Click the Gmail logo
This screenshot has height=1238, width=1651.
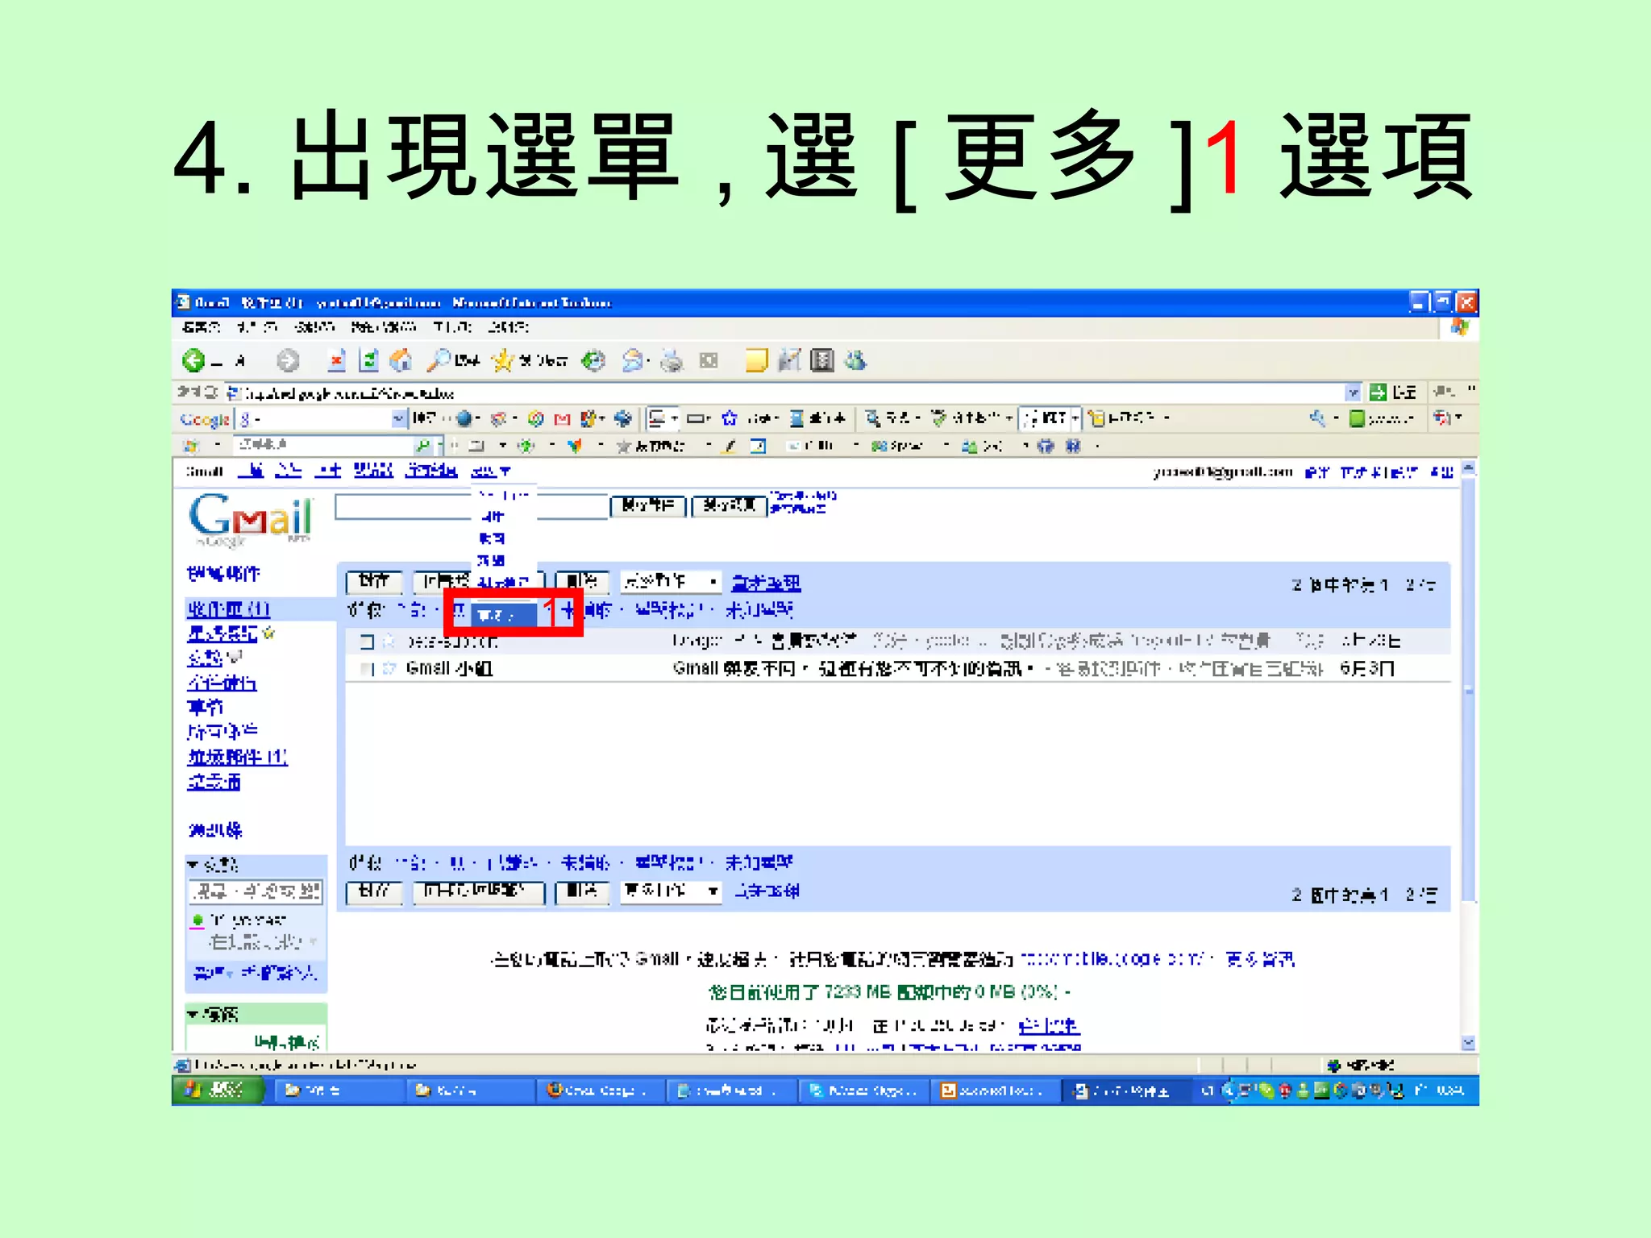pos(251,518)
